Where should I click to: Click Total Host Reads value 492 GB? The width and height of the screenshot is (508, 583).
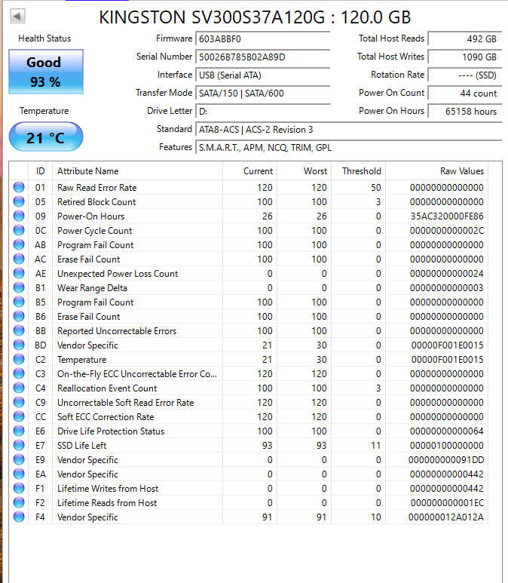(x=465, y=38)
